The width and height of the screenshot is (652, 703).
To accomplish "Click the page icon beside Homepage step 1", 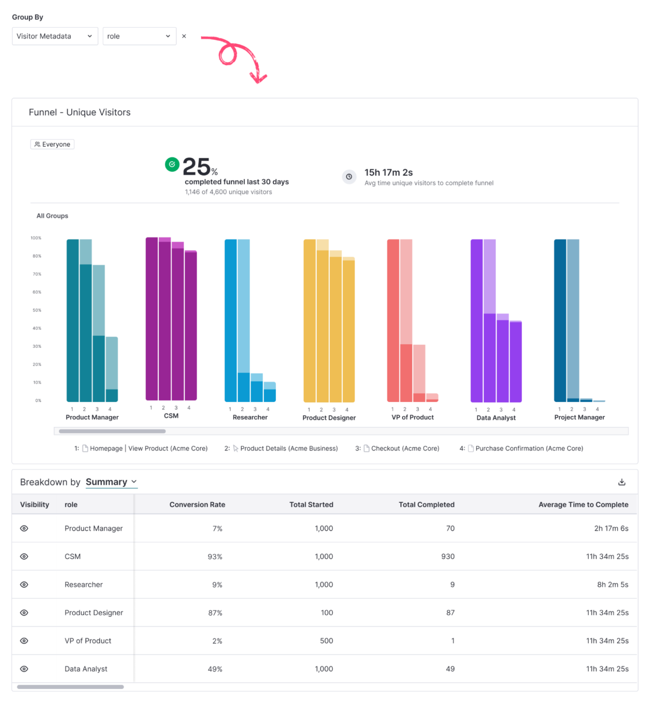I will (x=85, y=448).
